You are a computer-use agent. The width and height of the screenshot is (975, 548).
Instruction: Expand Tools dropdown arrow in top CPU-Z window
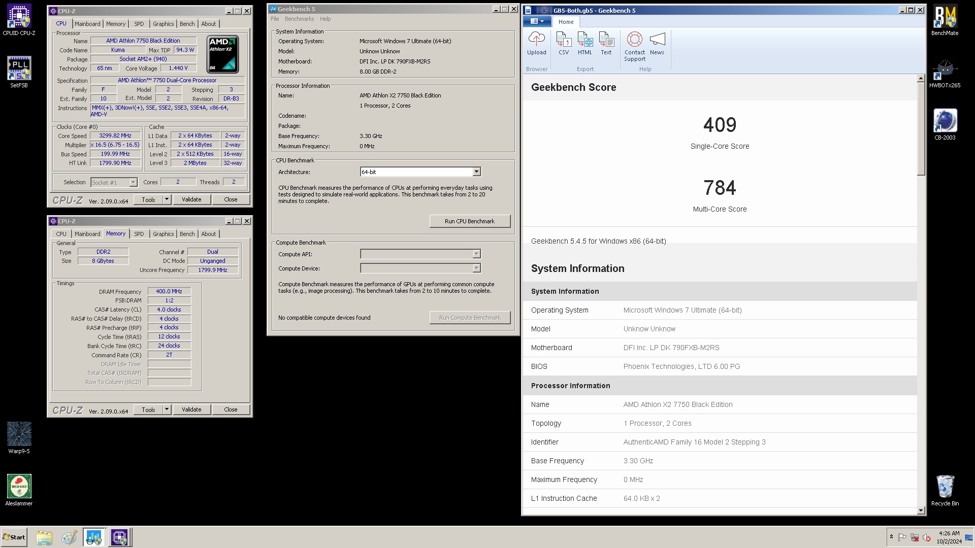coord(167,199)
